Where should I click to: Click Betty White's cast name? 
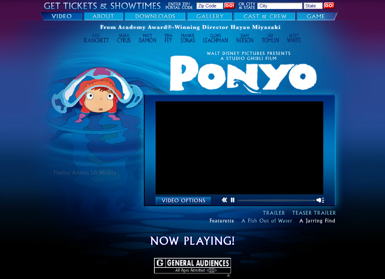tap(294, 38)
